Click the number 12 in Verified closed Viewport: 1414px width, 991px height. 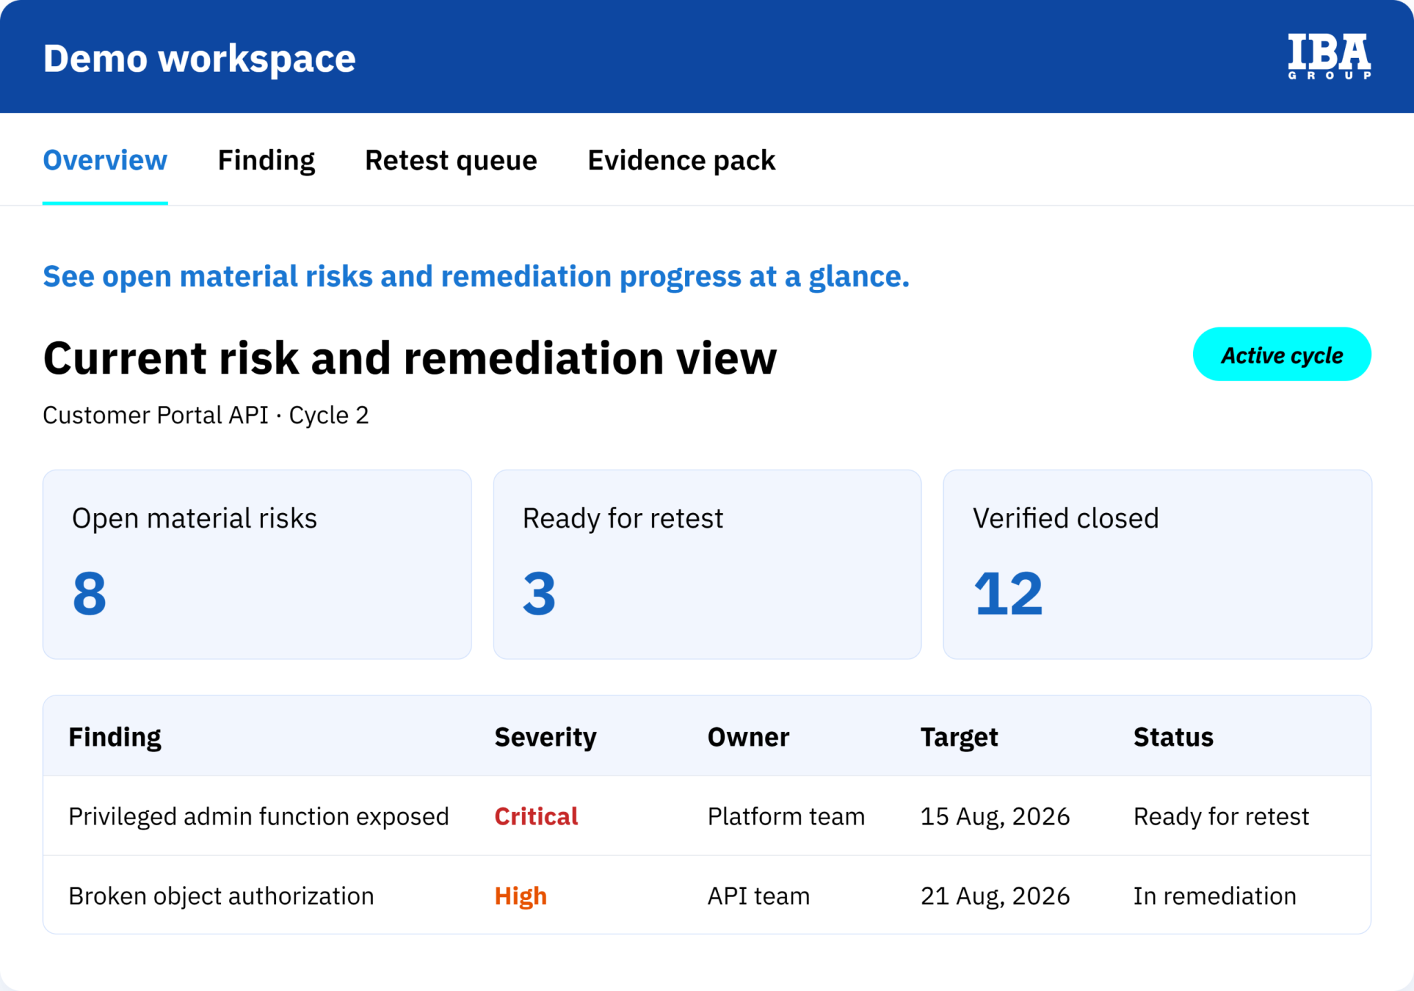pyautogui.click(x=1008, y=593)
